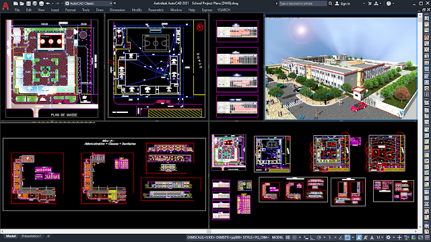Toggle drawing grid display in status bar

pos(288,237)
